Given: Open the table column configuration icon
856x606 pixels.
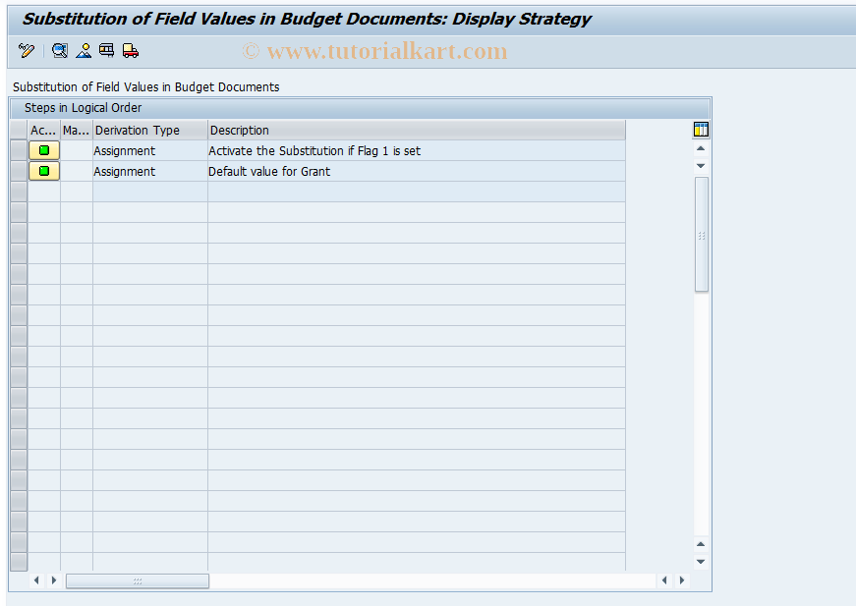Looking at the screenshot, I should [701, 129].
